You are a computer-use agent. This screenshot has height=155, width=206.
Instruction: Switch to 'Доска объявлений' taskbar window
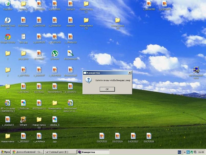[x=28, y=152]
